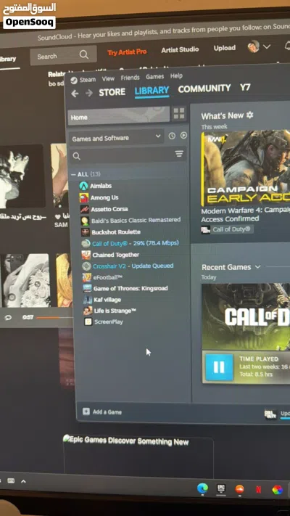The height and width of the screenshot is (516, 290).
Task: Pause the Call of Duty download
Action: [x=219, y=367]
